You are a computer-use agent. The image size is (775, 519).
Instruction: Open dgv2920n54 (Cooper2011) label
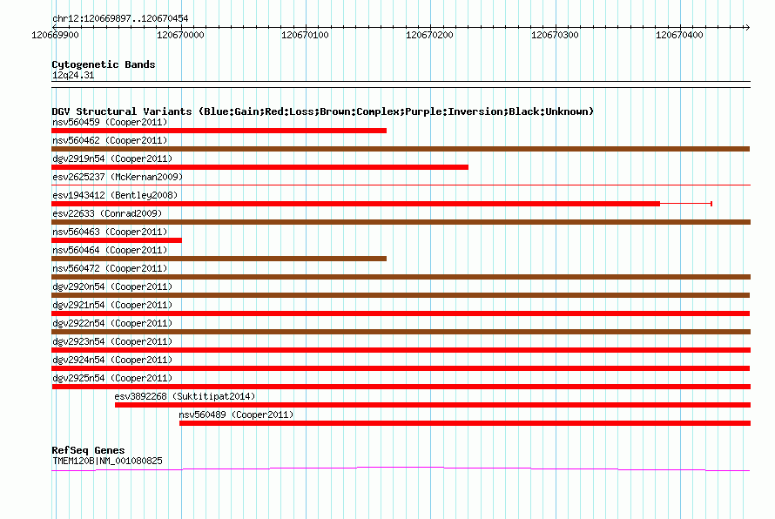[112, 286]
